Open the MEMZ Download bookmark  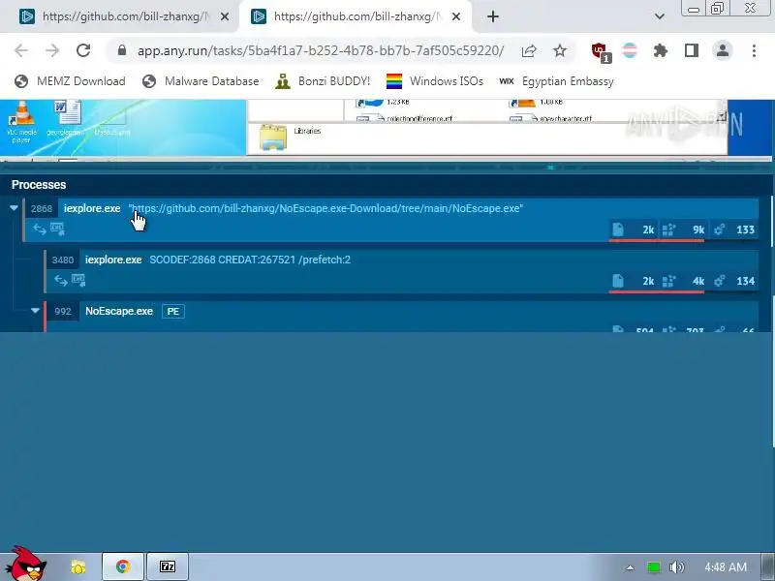(x=70, y=81)
